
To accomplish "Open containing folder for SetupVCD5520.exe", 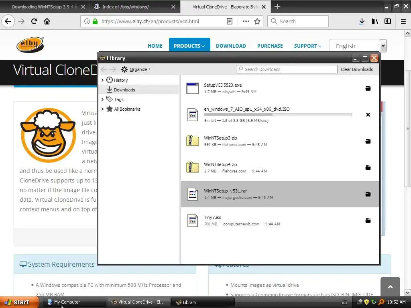I will click(368, 88).
